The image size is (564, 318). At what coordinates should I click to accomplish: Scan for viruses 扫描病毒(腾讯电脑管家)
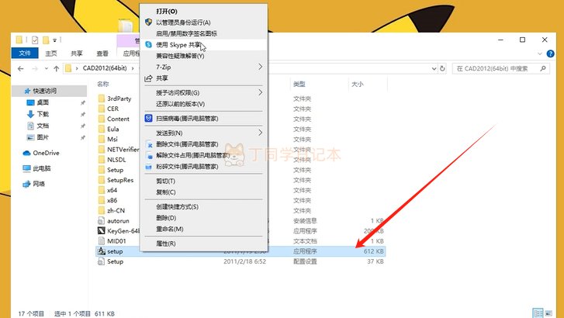203,119
